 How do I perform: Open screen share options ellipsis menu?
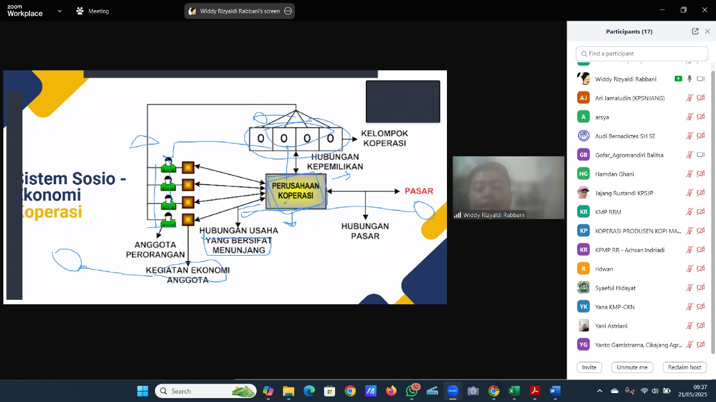288,11
